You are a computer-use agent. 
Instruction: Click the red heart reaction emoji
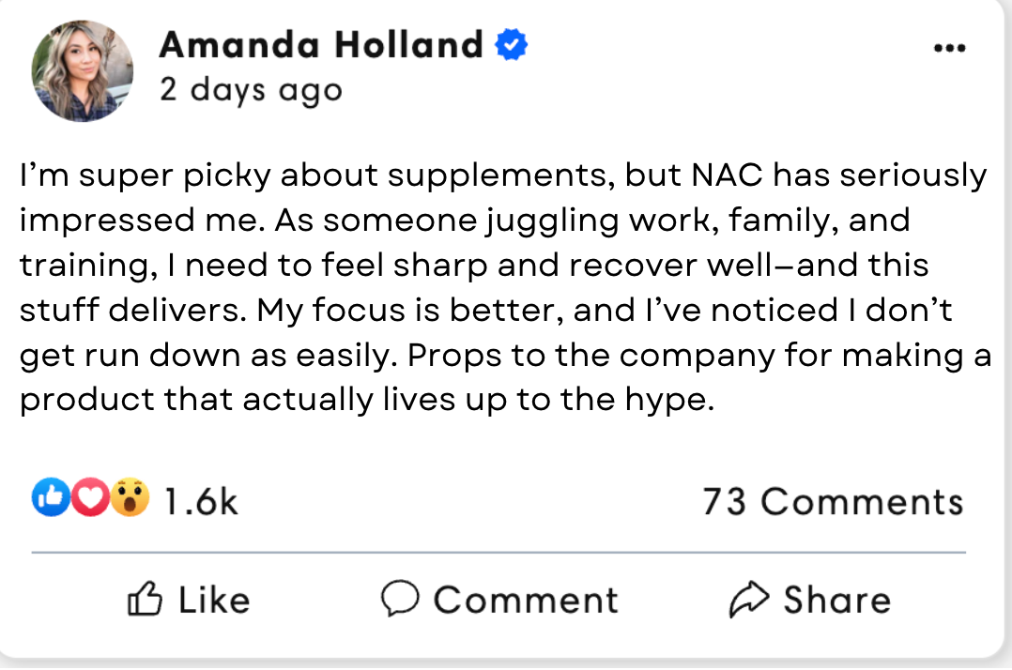[88, 499]
